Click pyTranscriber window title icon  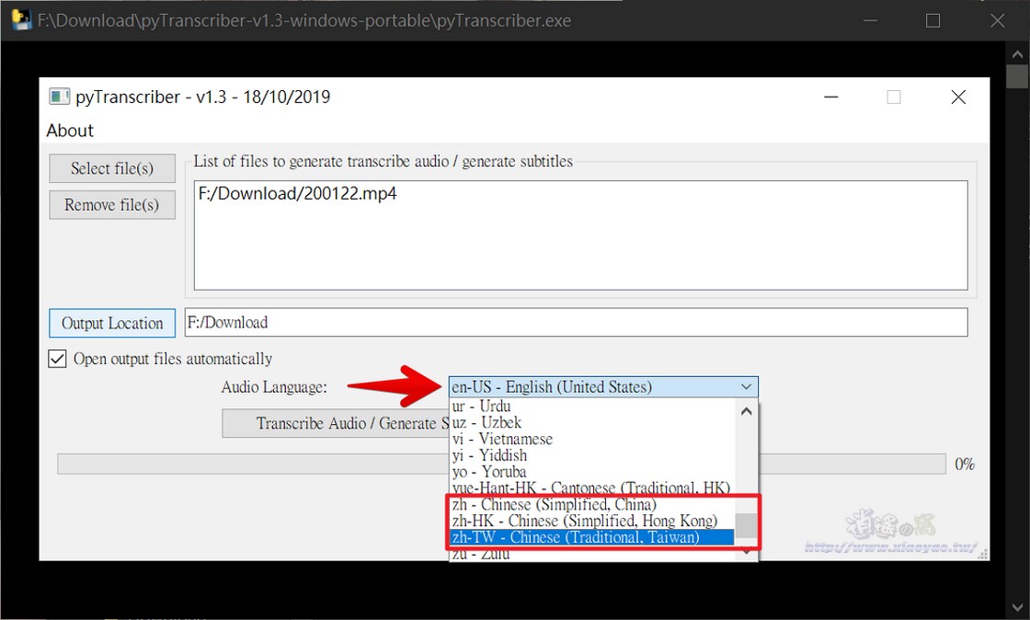point(59,98)
